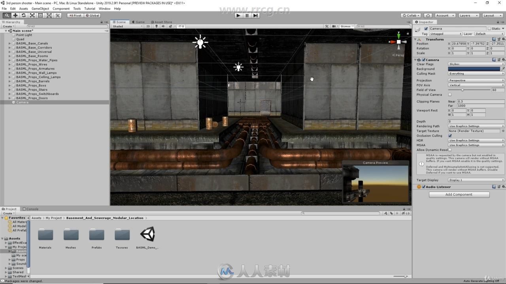Disable the Camera component checkbox
The height and width of the screenshot is (284, 506).
pyautogui.click(x=423, y=60)
